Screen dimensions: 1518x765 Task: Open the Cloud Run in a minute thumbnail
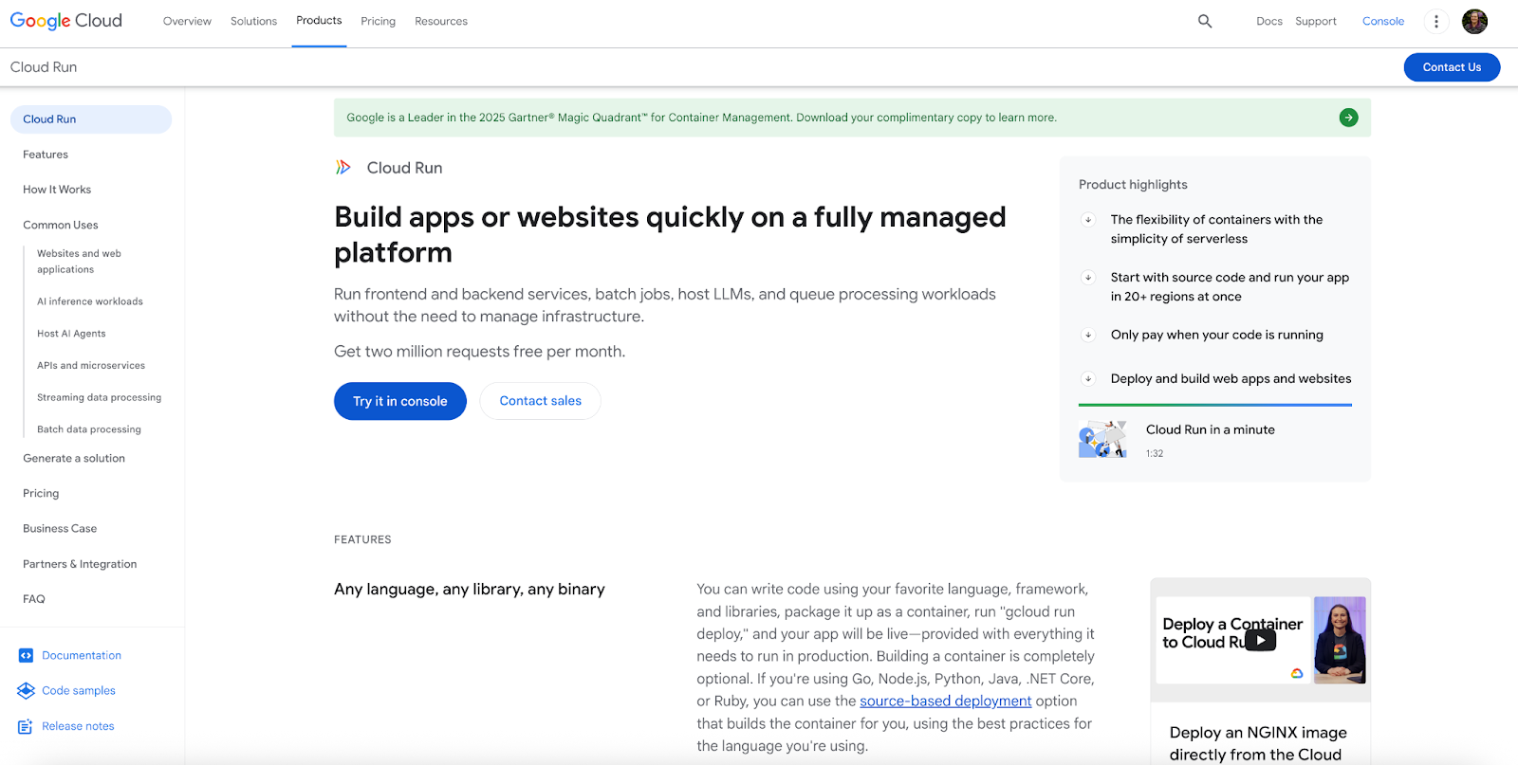click(1102, 440)
